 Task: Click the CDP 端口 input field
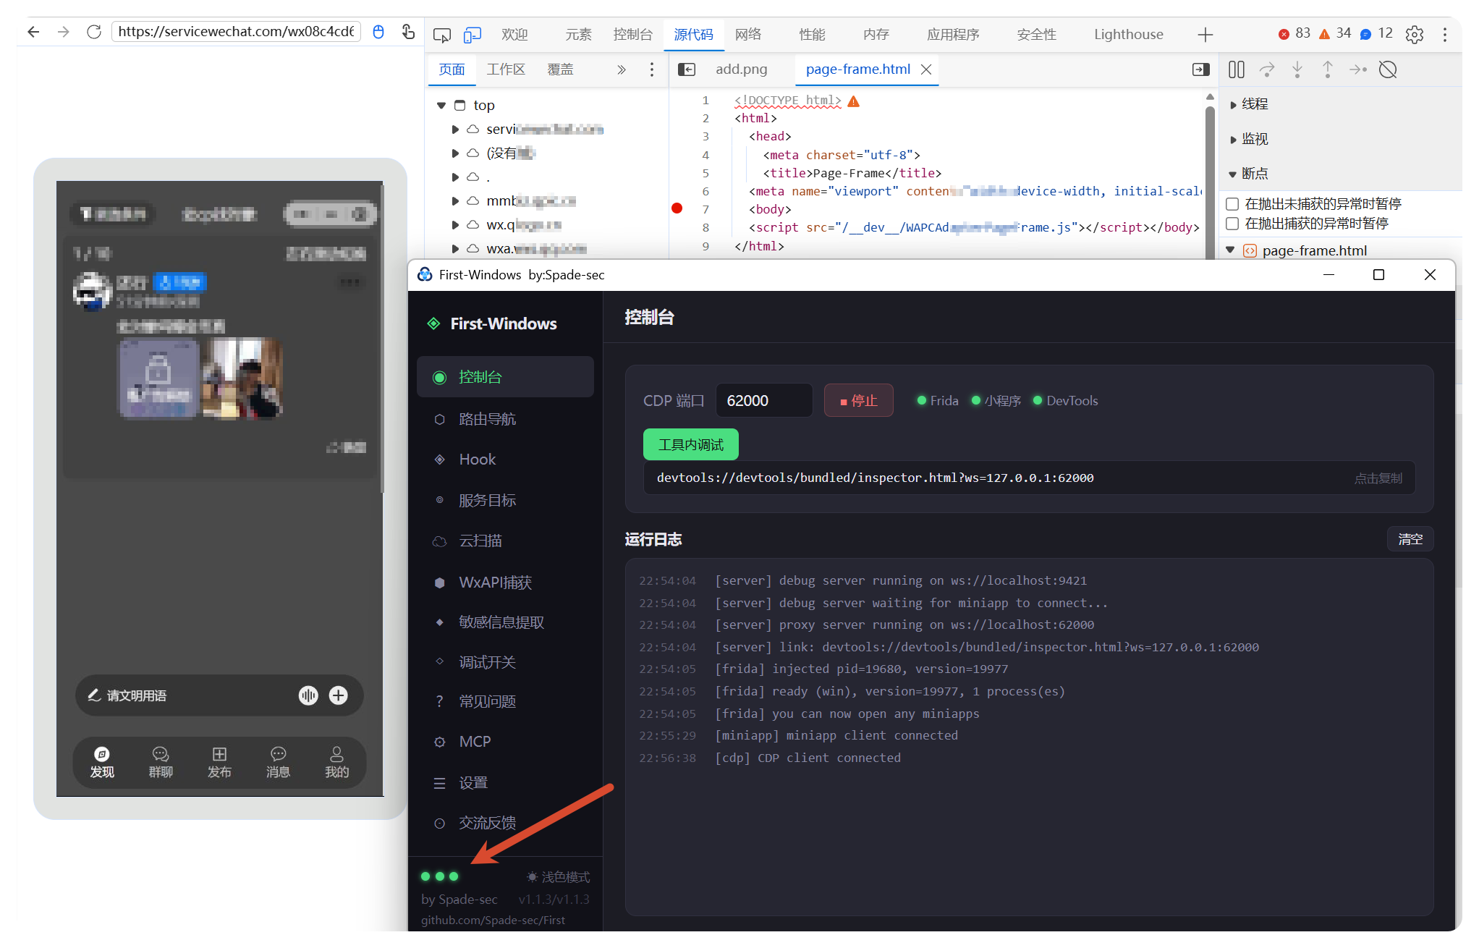coord(764,400)
